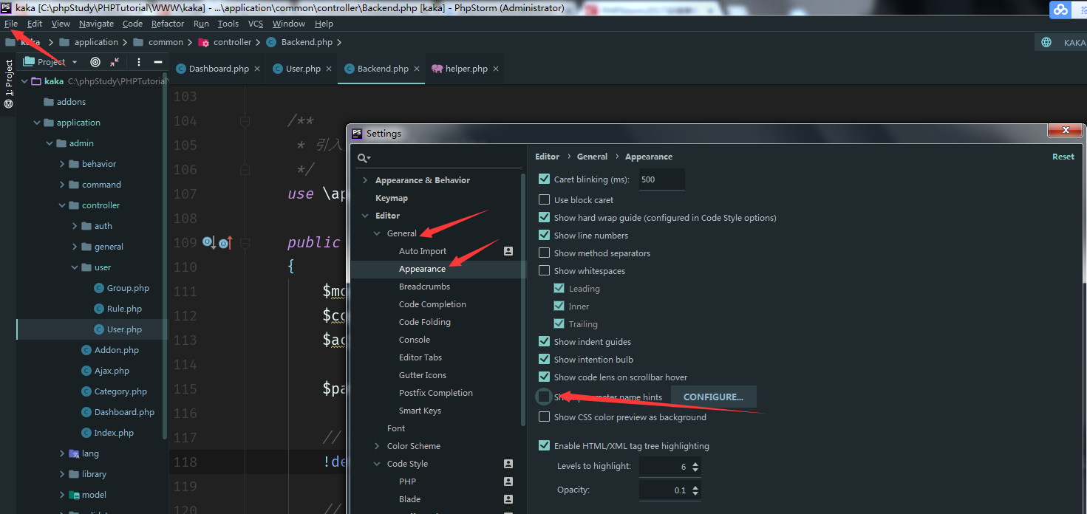Click the fold marker on line 104

245,121
